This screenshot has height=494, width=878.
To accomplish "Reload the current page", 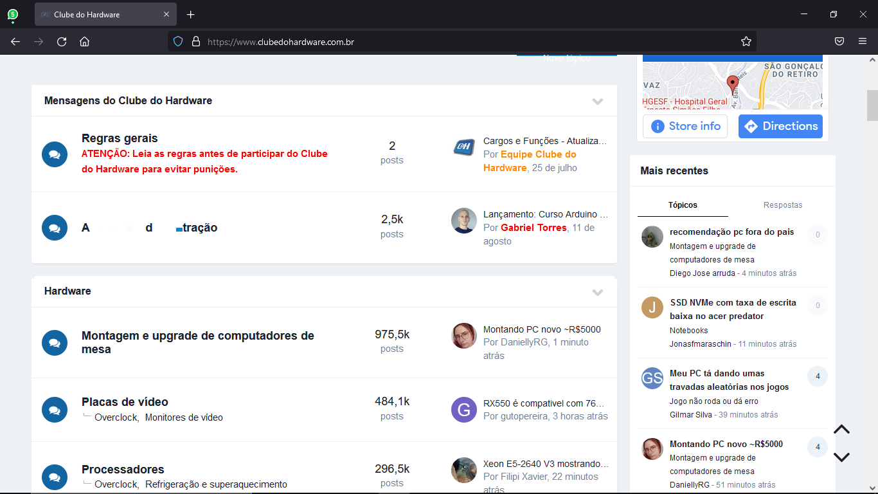I will pyautogui.click(x=62, y=42).
